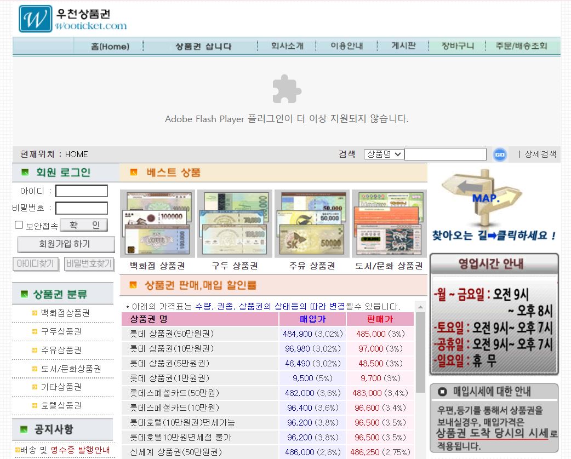Open the 상세검색 advanced search link
This screenshot has height=459, width=571.
[542, 154]
